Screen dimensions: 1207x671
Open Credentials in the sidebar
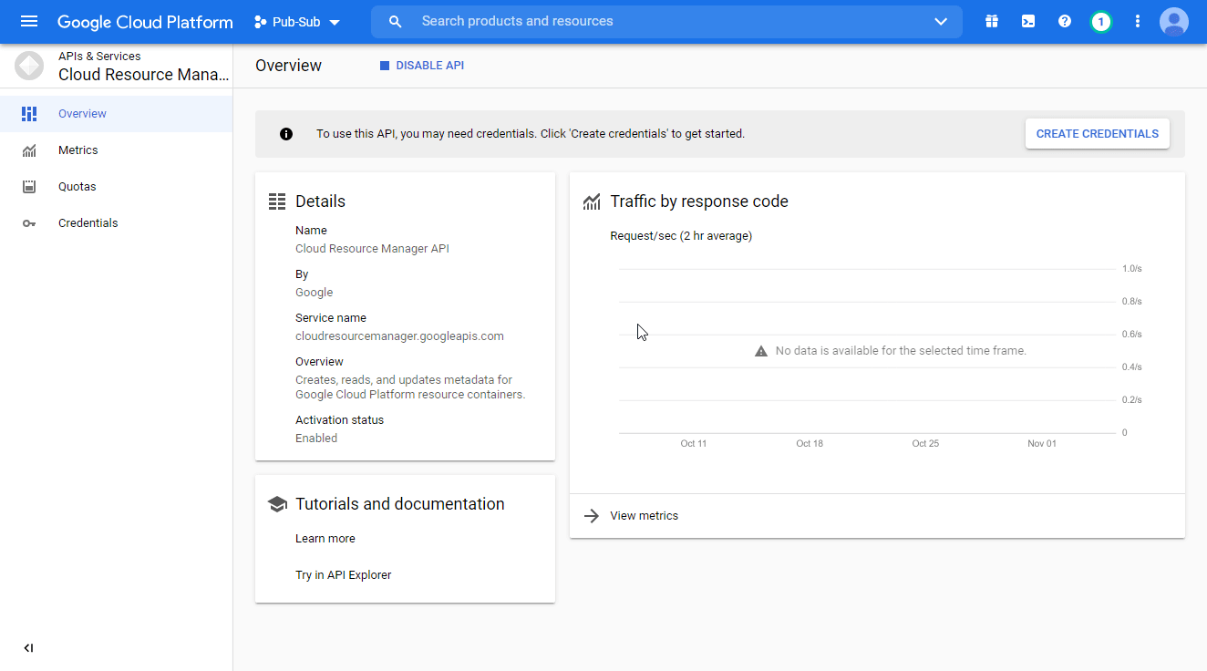pyautogui.click(x=116, y=223)
